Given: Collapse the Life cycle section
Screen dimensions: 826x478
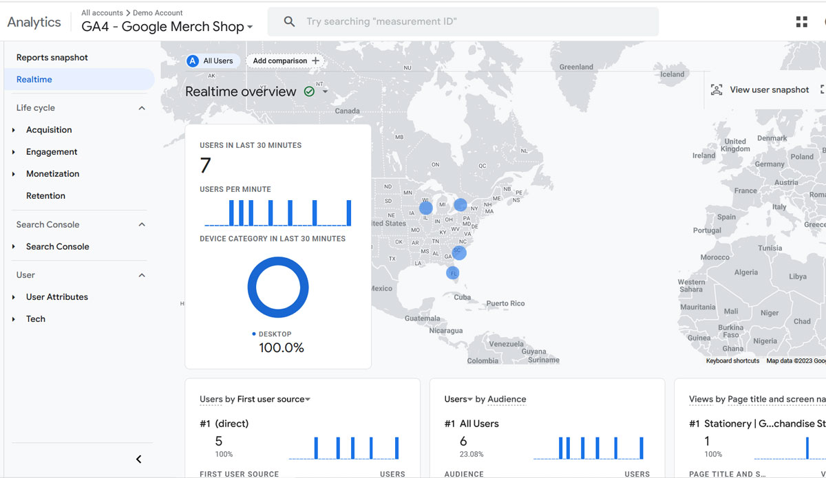Looking at the screenshot, I should (x=142, y=108).
